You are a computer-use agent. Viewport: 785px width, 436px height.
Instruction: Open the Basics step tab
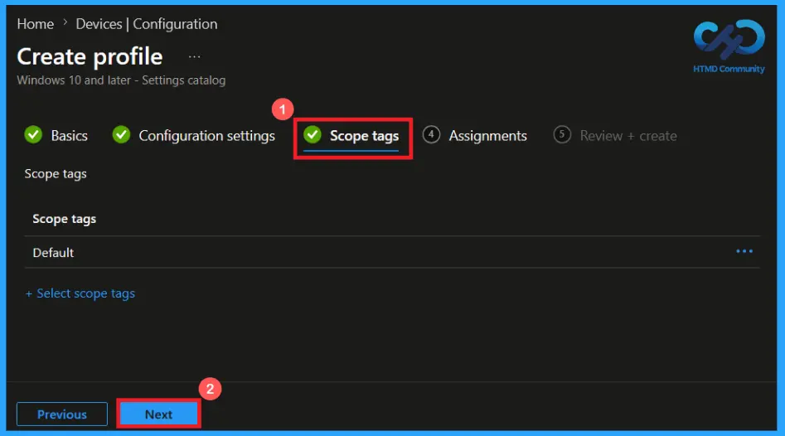pos(56,136)
